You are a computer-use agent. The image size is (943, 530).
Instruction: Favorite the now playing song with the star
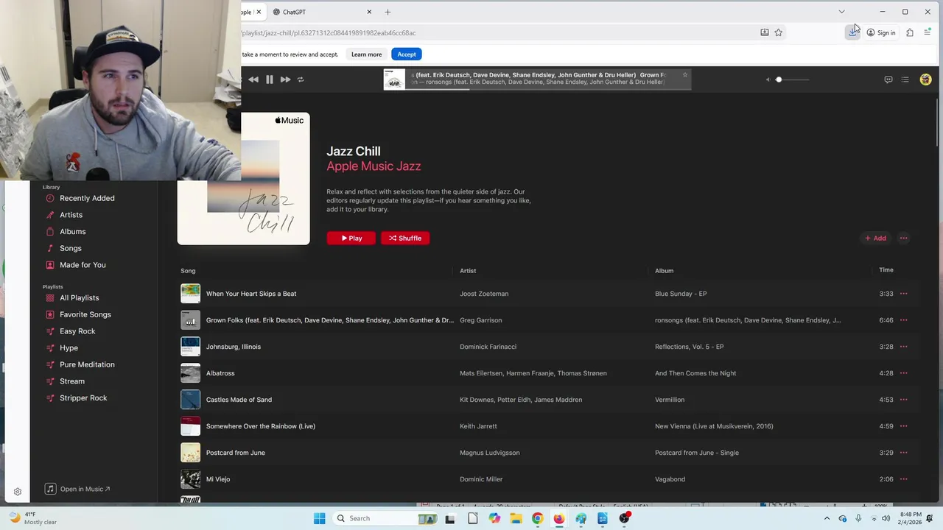685,74
